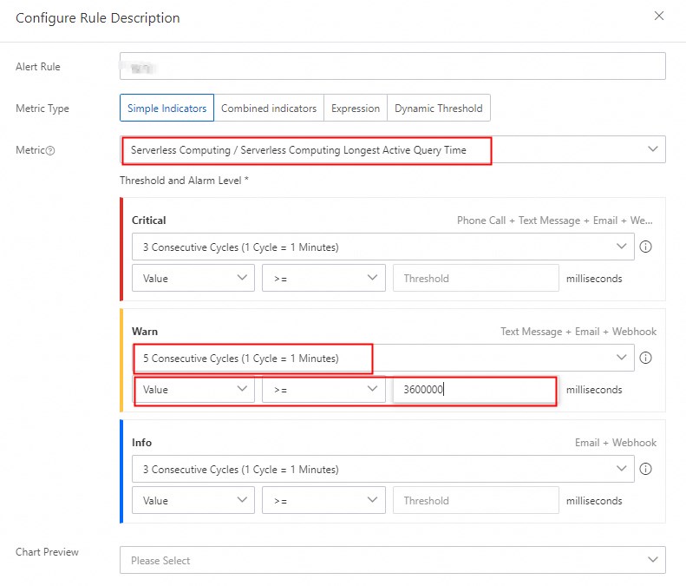Viewport: 686px width, 586px height.
Task: Open the Info Value type dropdown
Action: pyautogui.click(x=193, y=501)
